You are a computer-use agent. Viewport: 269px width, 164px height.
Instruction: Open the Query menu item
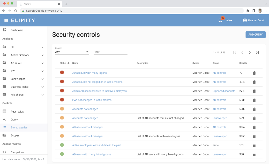click(x=24, y=119)
